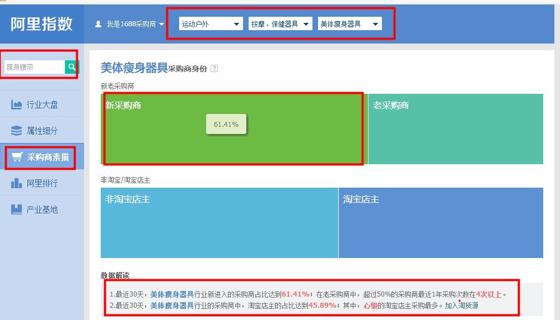The image size is (560, 320).
Task: Click the teal 老采购商 block
Action: pyautogui.click(x=456, y=129)
